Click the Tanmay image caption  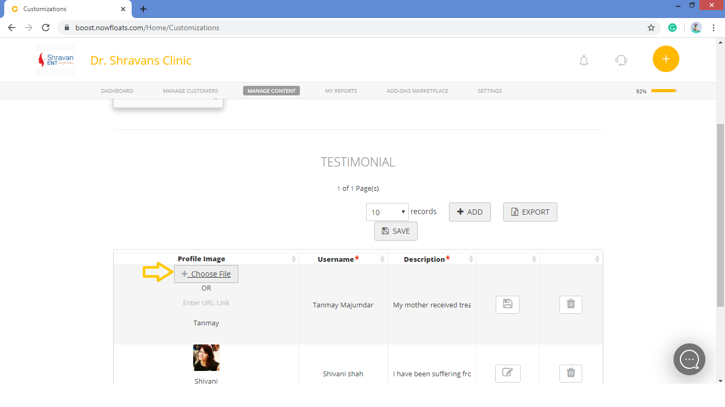(x=206, y=323)
